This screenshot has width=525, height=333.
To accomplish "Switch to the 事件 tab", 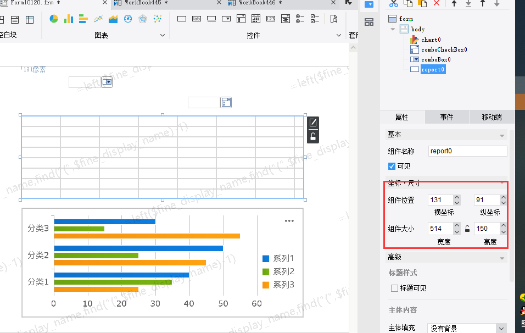I will coord(446,117).
